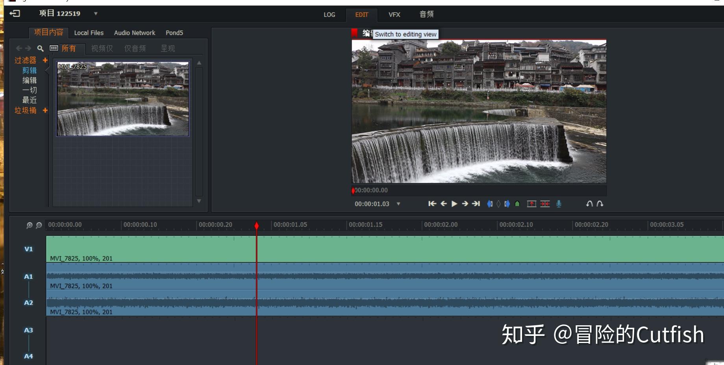724x365 pixels.
Task: Select the EDIT tab
Action: pos(361,15)
